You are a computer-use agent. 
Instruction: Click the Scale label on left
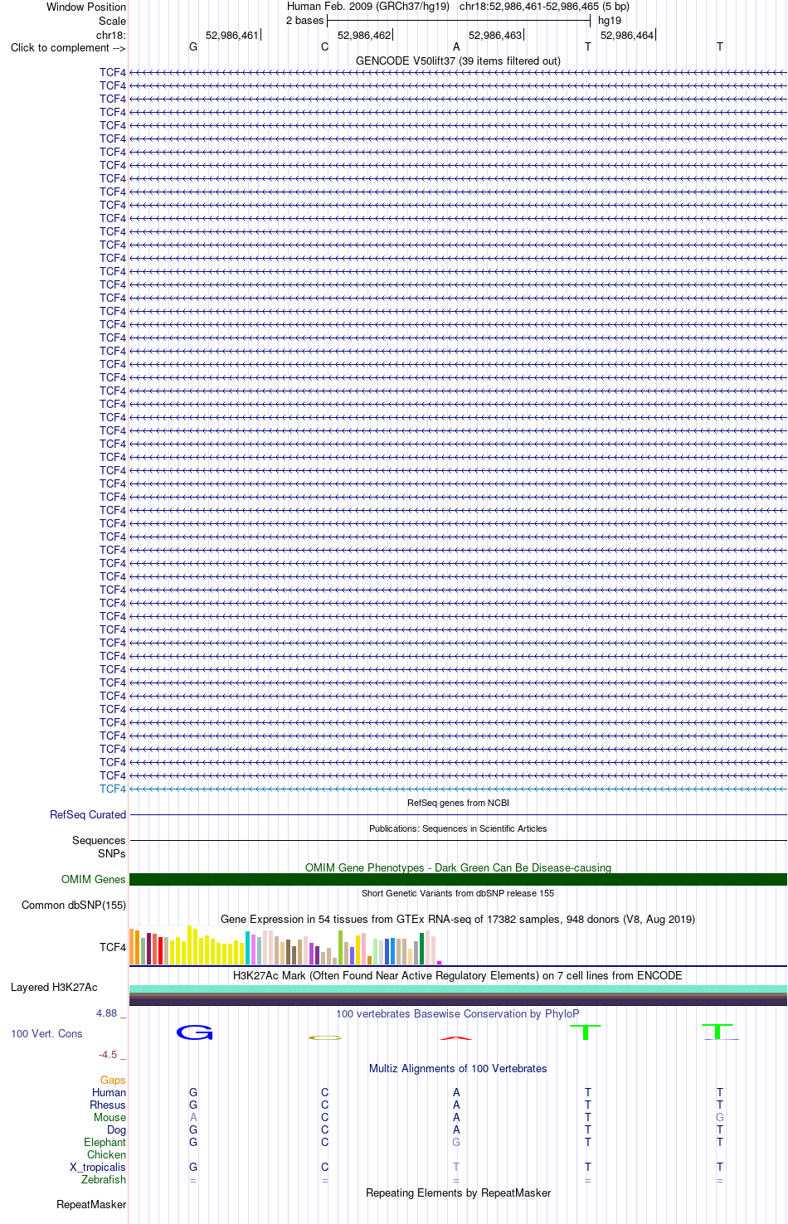point(112,21)
